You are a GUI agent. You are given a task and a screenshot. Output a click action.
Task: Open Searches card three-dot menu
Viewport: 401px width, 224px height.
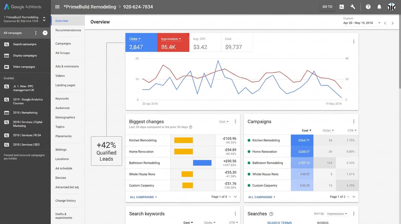pos(354,214)
